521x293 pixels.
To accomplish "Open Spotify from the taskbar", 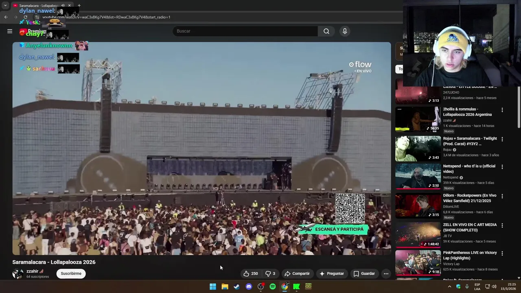I will [x=273, y=286].
